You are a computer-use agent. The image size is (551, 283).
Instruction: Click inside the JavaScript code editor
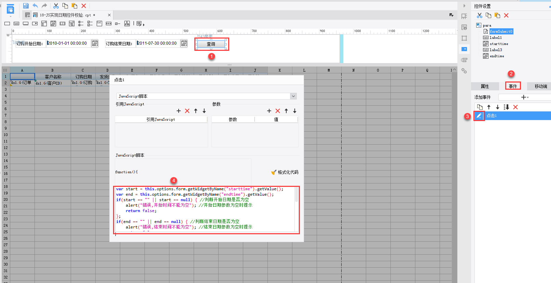coord(206,210)
